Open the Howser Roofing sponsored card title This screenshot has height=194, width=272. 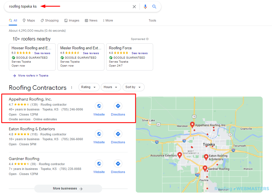31,48
